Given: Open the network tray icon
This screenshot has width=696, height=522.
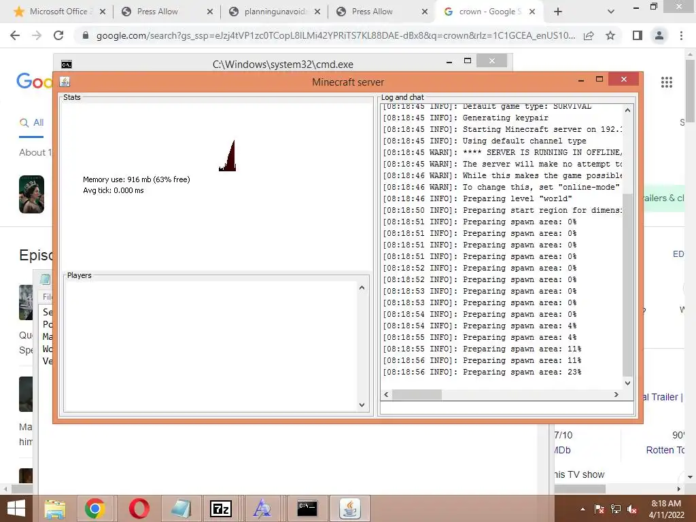Looking at the screenshot, I should pos(616,509).
